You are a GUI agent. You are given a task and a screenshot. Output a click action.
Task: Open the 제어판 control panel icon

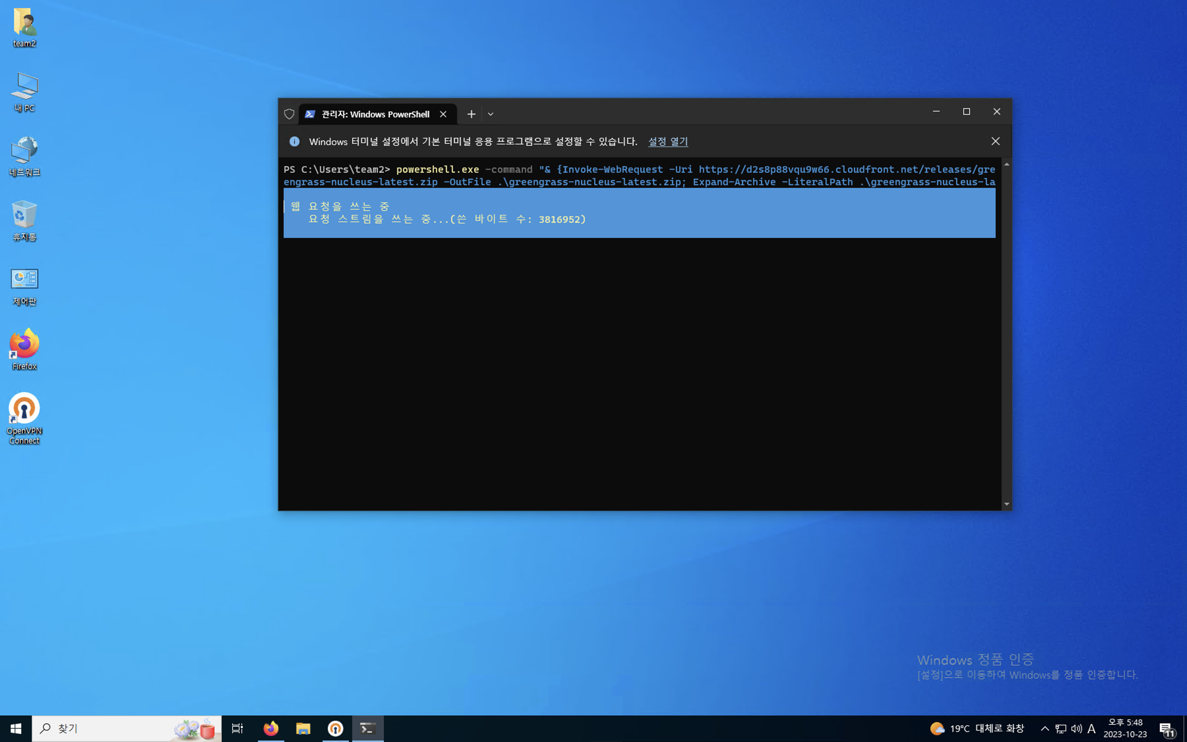[x=24, y=286]
